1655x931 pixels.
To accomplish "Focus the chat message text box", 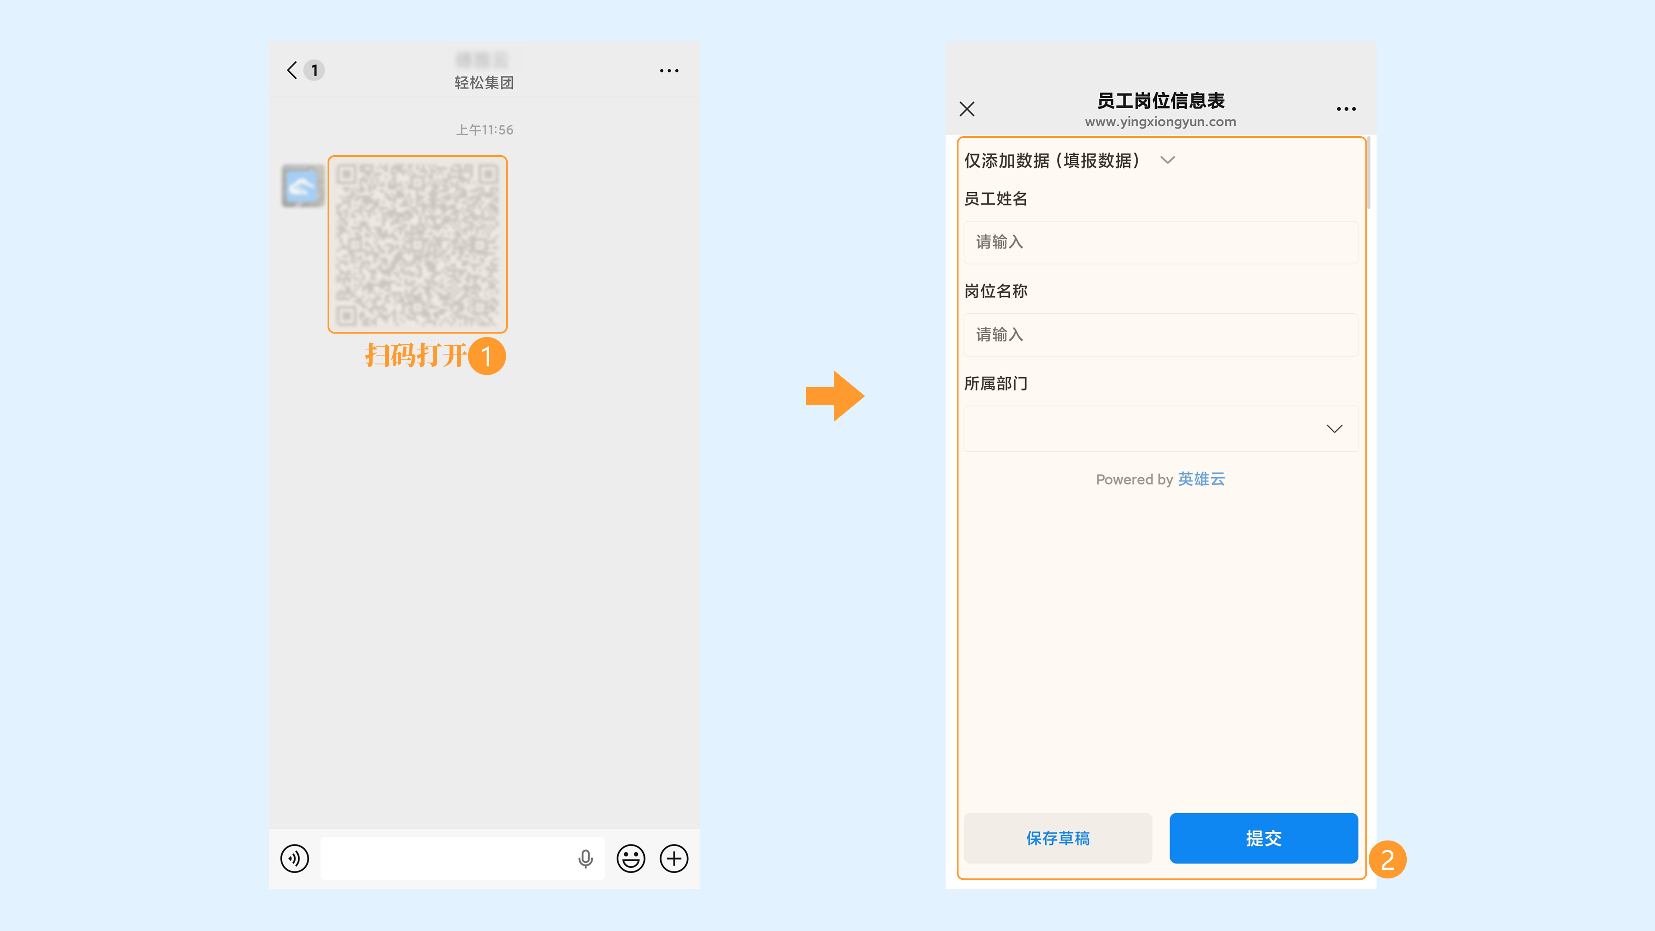I will (462, 859).
